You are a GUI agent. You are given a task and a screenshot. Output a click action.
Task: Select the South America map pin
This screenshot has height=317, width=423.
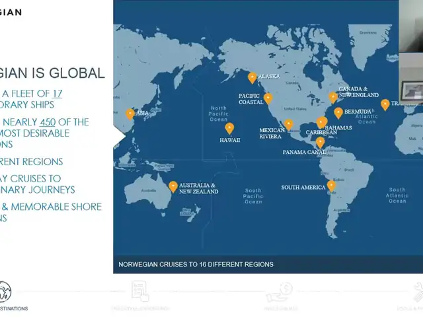click(x=331, y=186)
